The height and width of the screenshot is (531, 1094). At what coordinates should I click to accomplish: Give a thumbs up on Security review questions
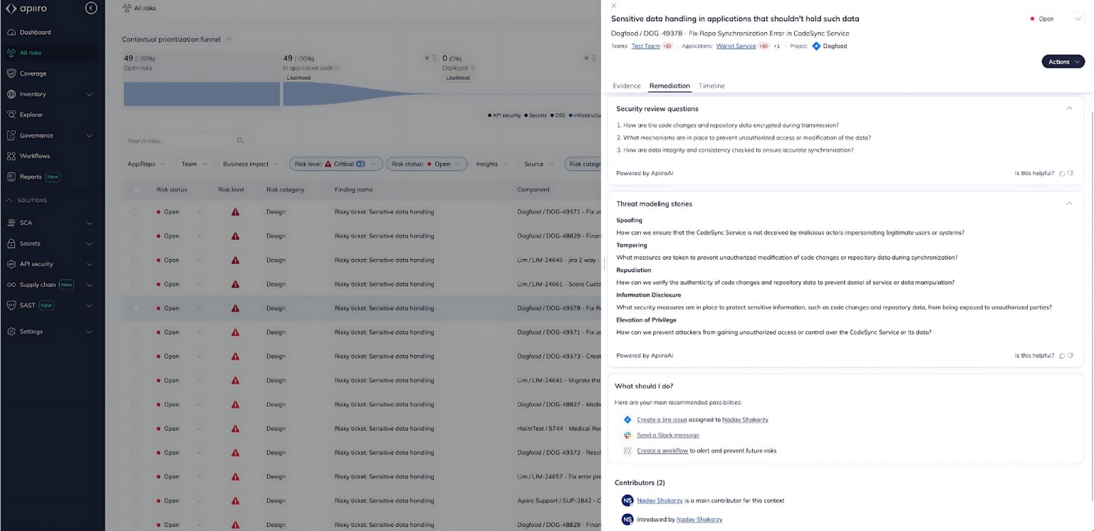[x=1061, y=173]
